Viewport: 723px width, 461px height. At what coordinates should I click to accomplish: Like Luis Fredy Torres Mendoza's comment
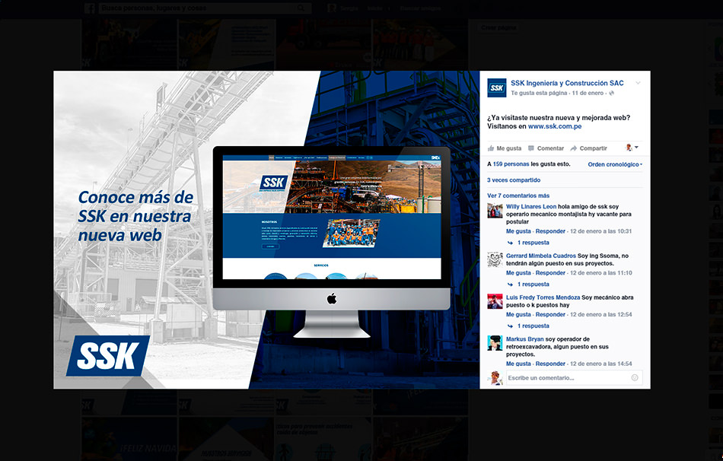(x=519, y=314)
